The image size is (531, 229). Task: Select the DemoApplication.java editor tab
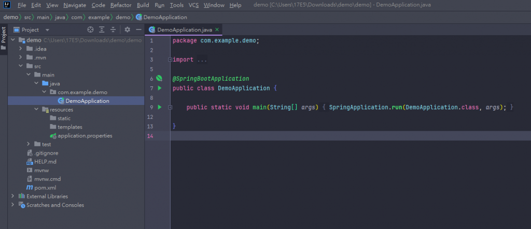[x=184, y=29]
